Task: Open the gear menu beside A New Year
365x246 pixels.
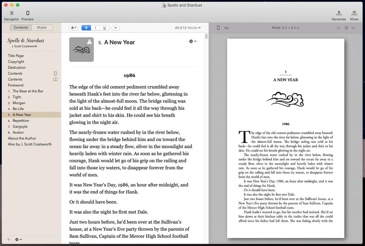Action: point(193,41)
